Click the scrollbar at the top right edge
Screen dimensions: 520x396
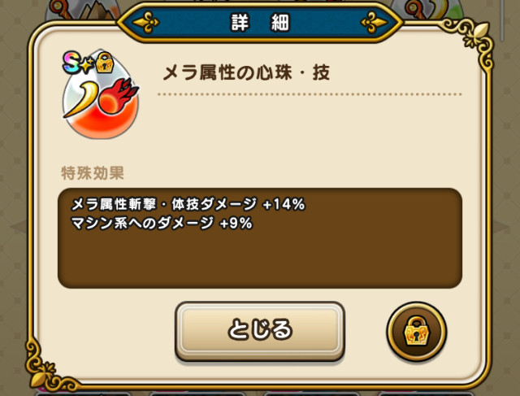(x=502, y=20)
